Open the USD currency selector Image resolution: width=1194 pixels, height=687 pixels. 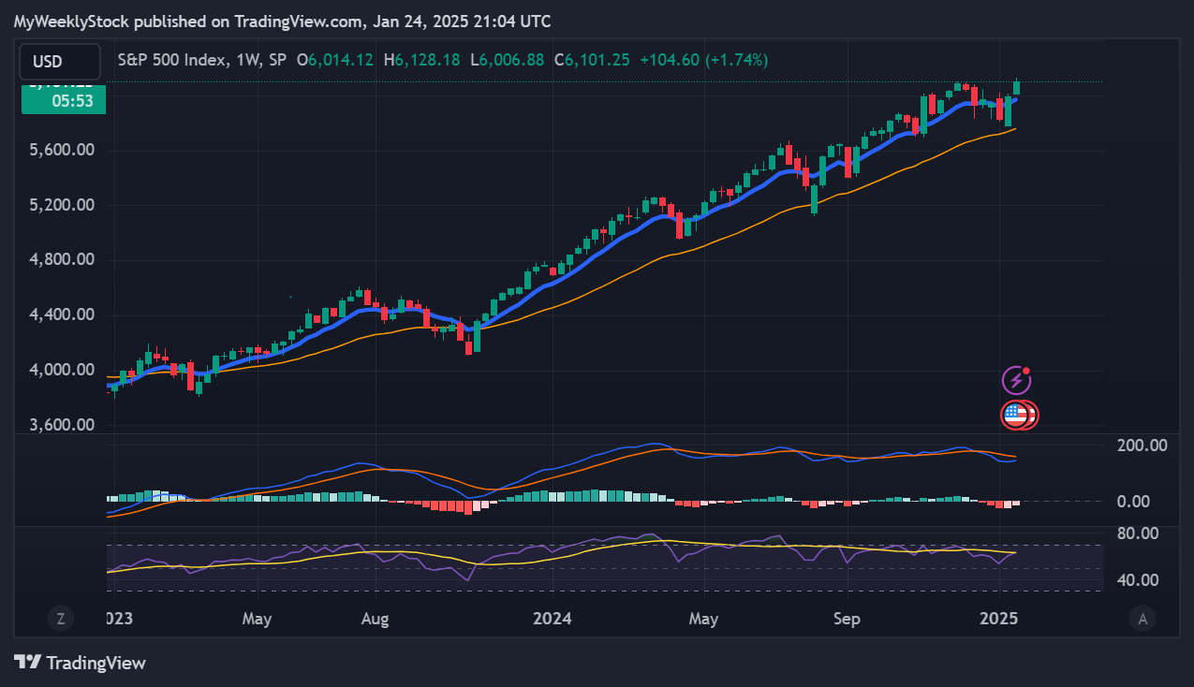tap(60, 62)
